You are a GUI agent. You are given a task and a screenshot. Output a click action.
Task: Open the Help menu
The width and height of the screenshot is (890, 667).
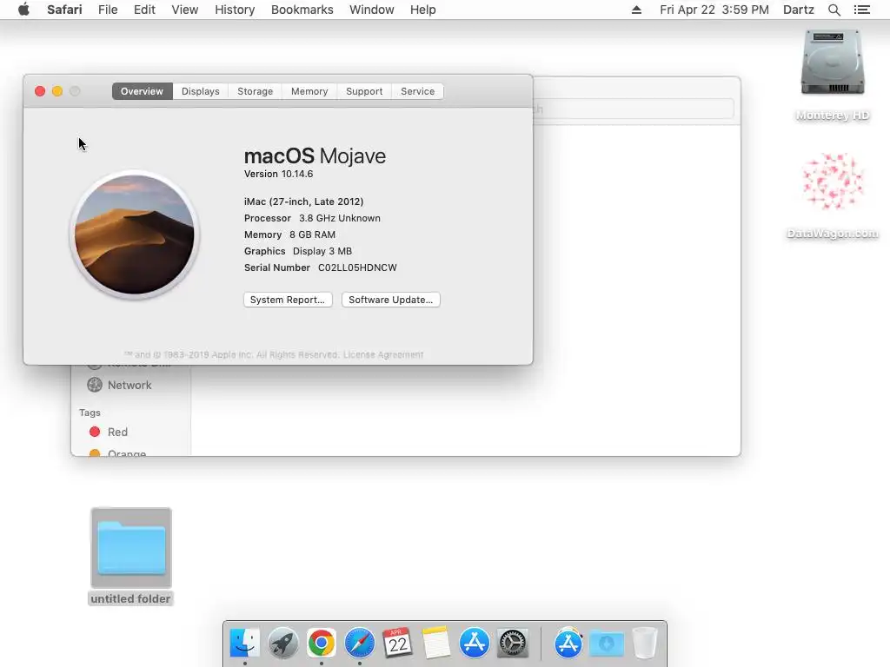coord(423,10)
